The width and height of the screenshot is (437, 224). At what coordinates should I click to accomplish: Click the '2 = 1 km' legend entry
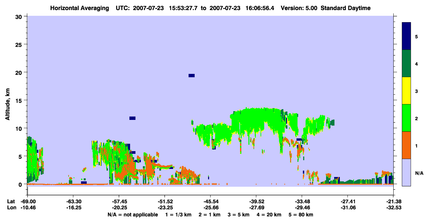tap(209, 214)
